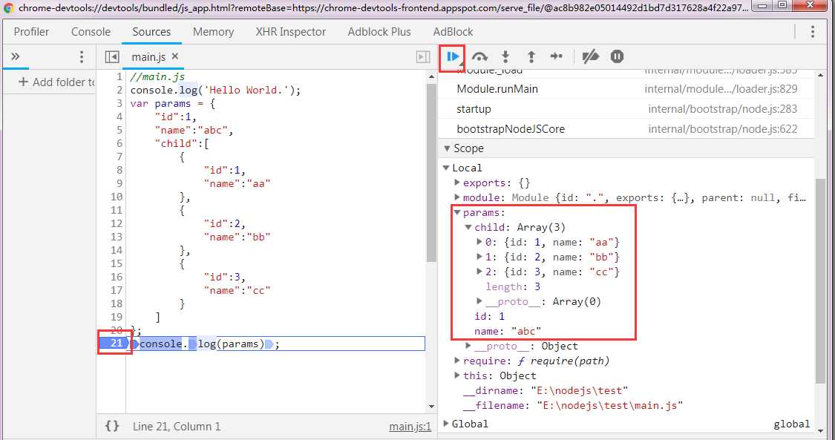Switch to the Profiler tab
Image resolution: width=835 pixels, height=440 pixels.
[x=31, y=32]
